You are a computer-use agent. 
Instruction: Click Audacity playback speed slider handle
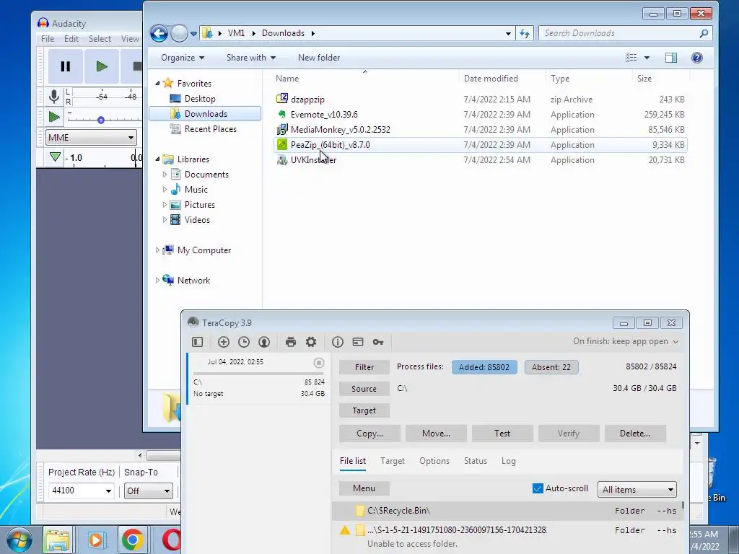tap(101, 120)
